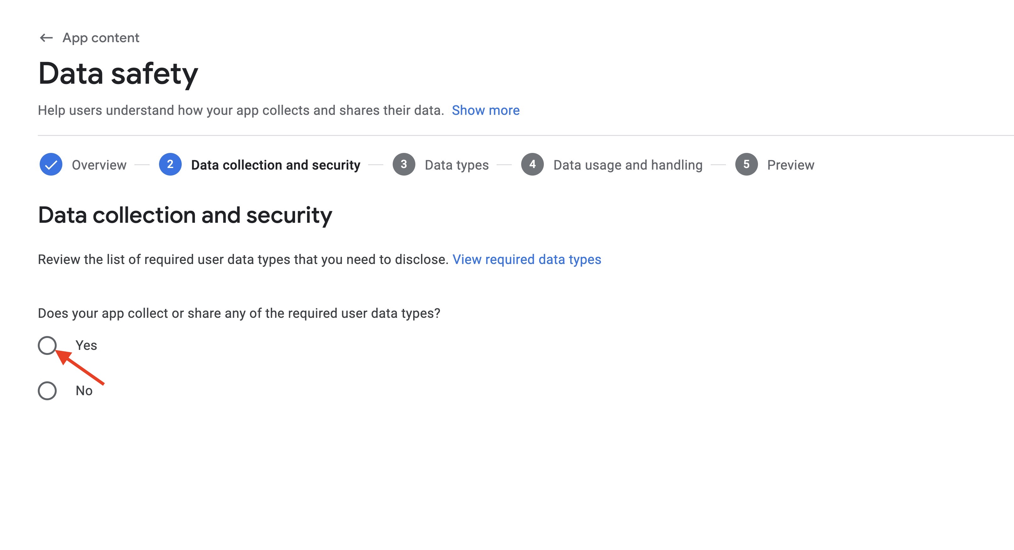Select the No radio button
This screenshot has height=550, width=1014.
point(47,391)
